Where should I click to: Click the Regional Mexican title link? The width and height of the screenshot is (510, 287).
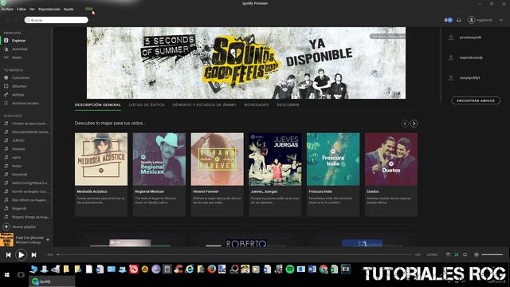(x=150, y=191)
